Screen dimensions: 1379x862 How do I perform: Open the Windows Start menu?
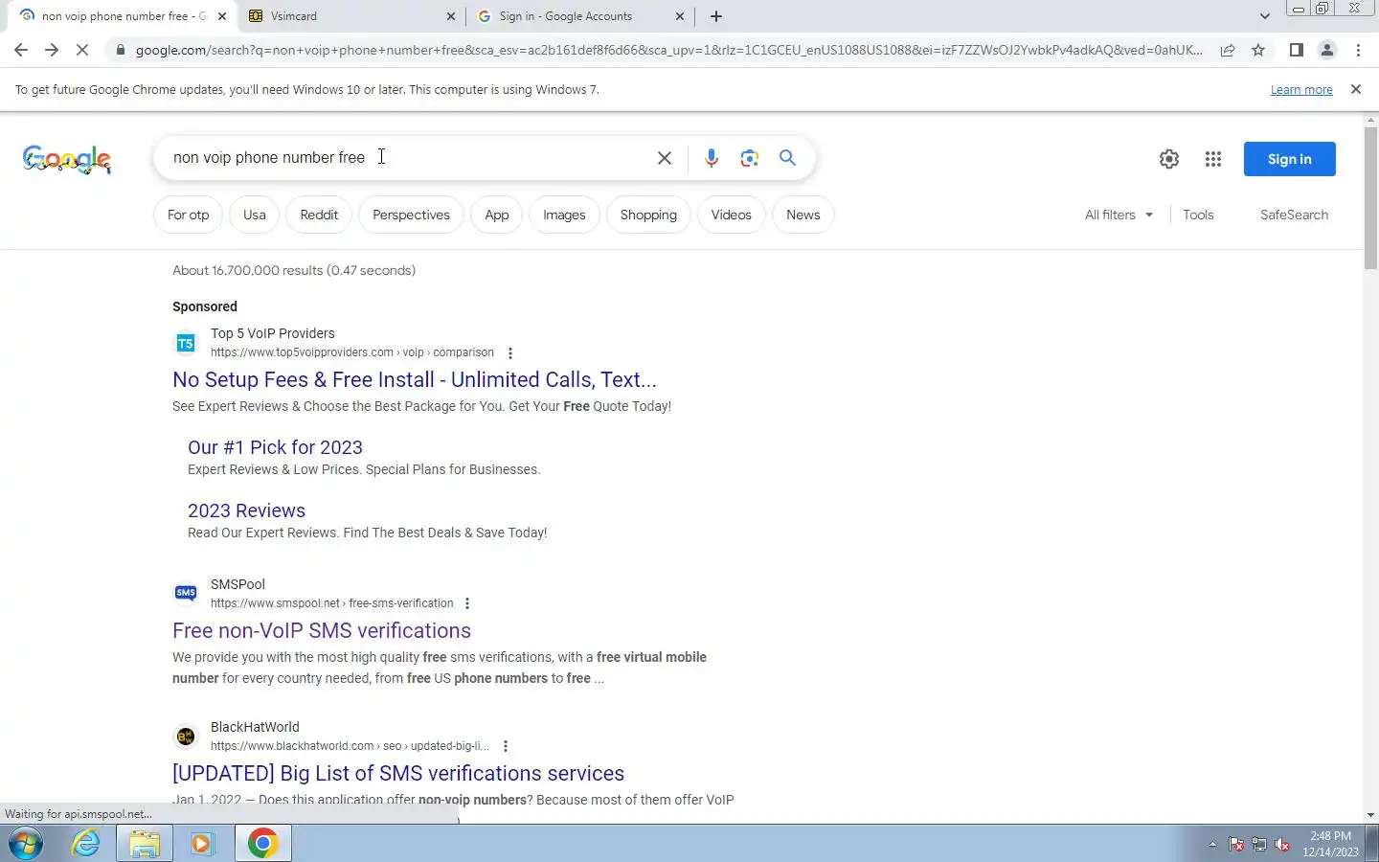coord(26,844)
